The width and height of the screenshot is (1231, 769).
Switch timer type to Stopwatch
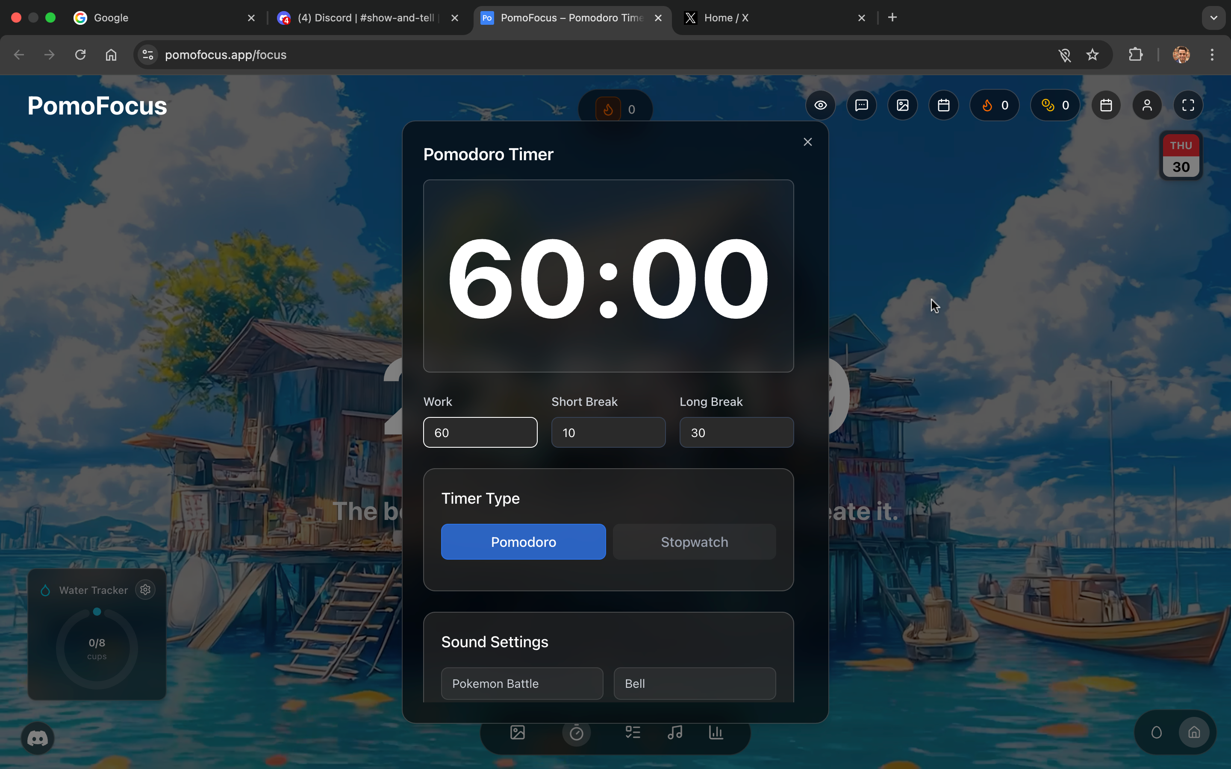[x=694, y=542]
